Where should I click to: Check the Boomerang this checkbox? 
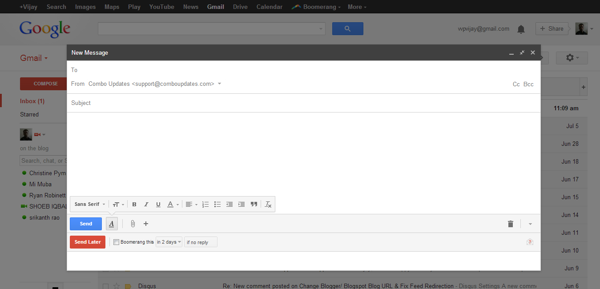click(x=116, y=242)
